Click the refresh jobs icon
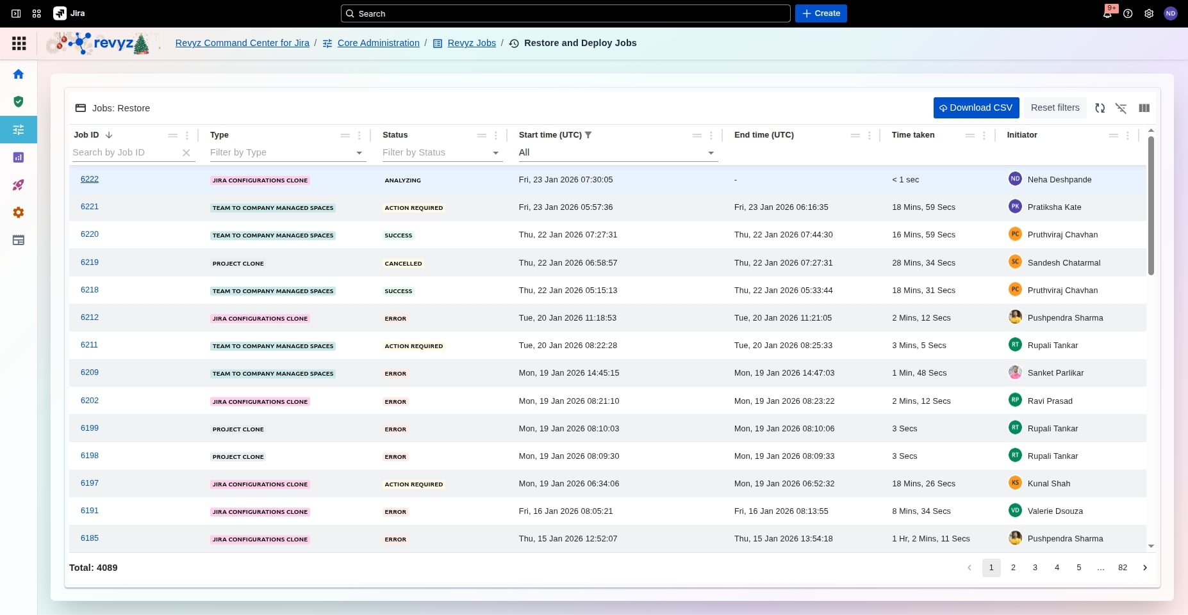Image resolution: width=1188 pixels, height=615 pixels. 1100,108
